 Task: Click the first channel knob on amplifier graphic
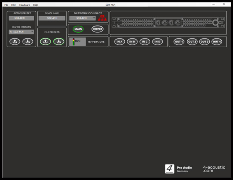(158, 23)
